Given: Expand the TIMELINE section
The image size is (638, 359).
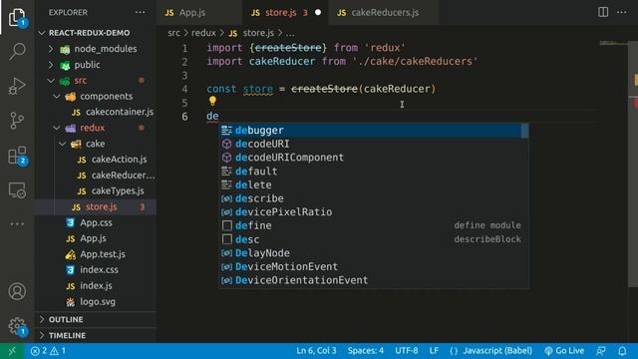Looking at the screenshot, I should [96, 335].
